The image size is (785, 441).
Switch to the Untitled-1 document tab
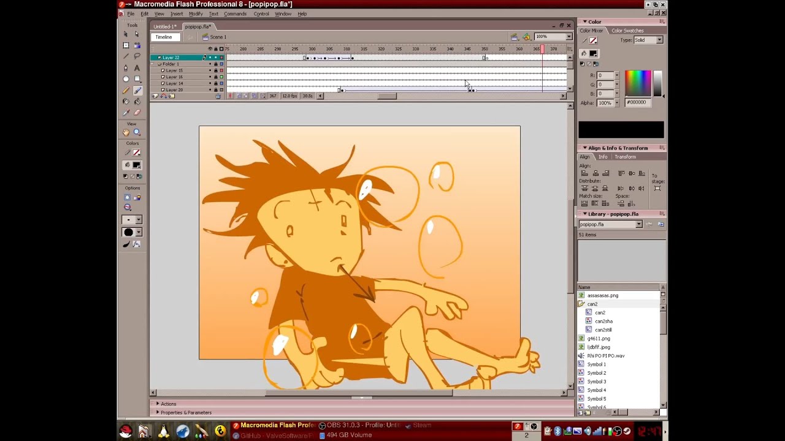coord(165,27)
